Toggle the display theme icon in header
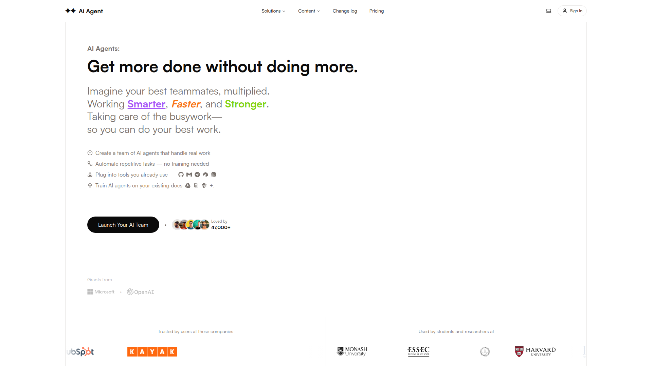652x366 pixels. [548, 11]
